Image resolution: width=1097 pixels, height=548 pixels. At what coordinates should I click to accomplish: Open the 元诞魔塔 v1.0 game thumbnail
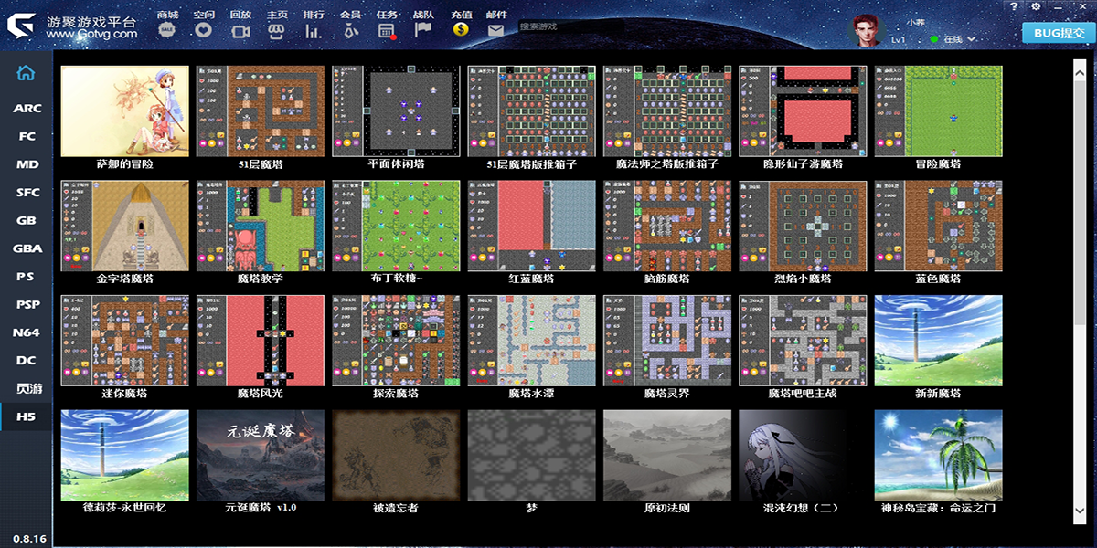[261, 454]
